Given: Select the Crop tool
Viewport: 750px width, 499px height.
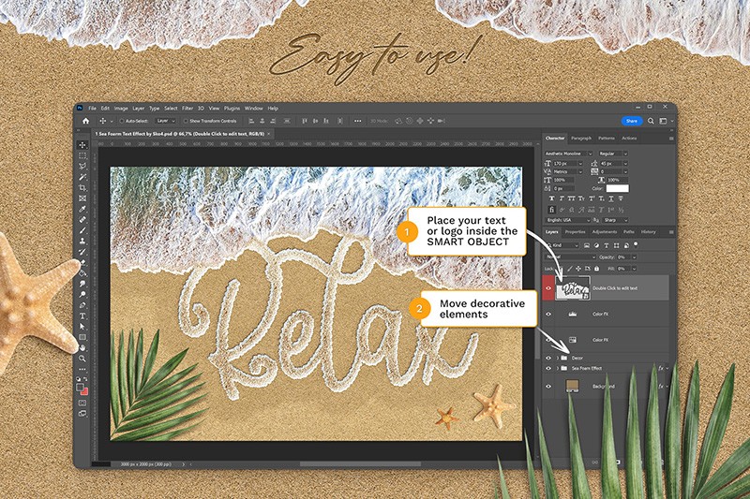Looking at the screenshot, I should tap(82, 187).
